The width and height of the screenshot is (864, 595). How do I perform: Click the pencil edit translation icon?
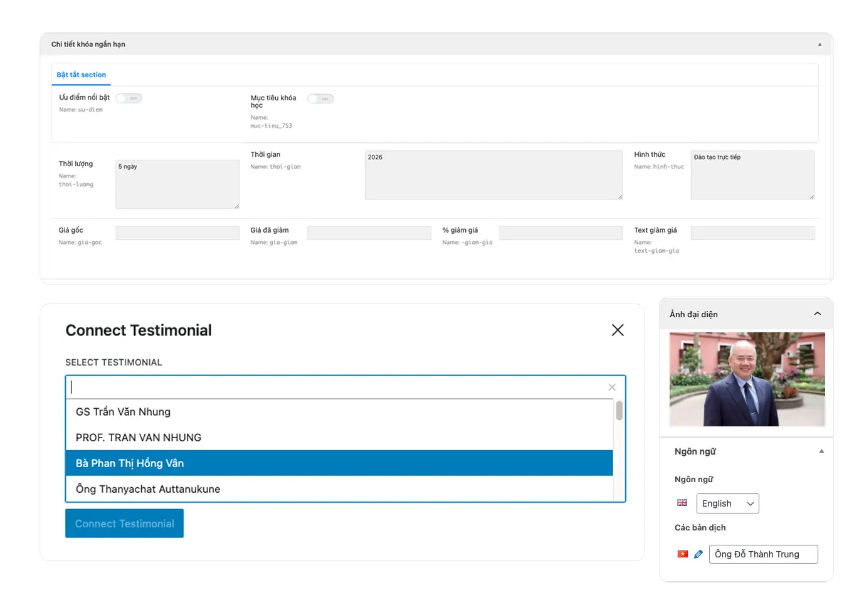point(698,554)
